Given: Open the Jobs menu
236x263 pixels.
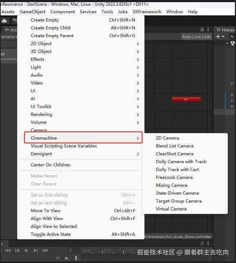Looking at the screenshot, I should (x=123, y=12).
